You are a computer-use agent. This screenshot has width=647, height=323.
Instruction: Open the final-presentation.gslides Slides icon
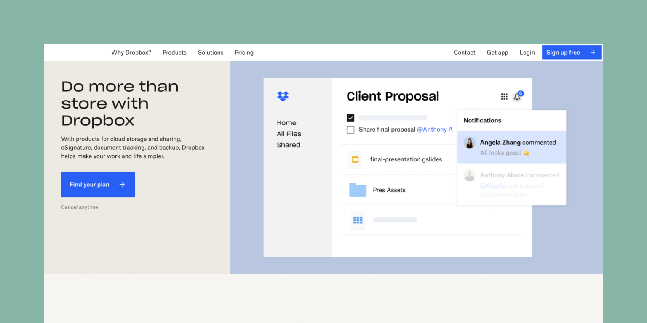[x=355, y=160]
